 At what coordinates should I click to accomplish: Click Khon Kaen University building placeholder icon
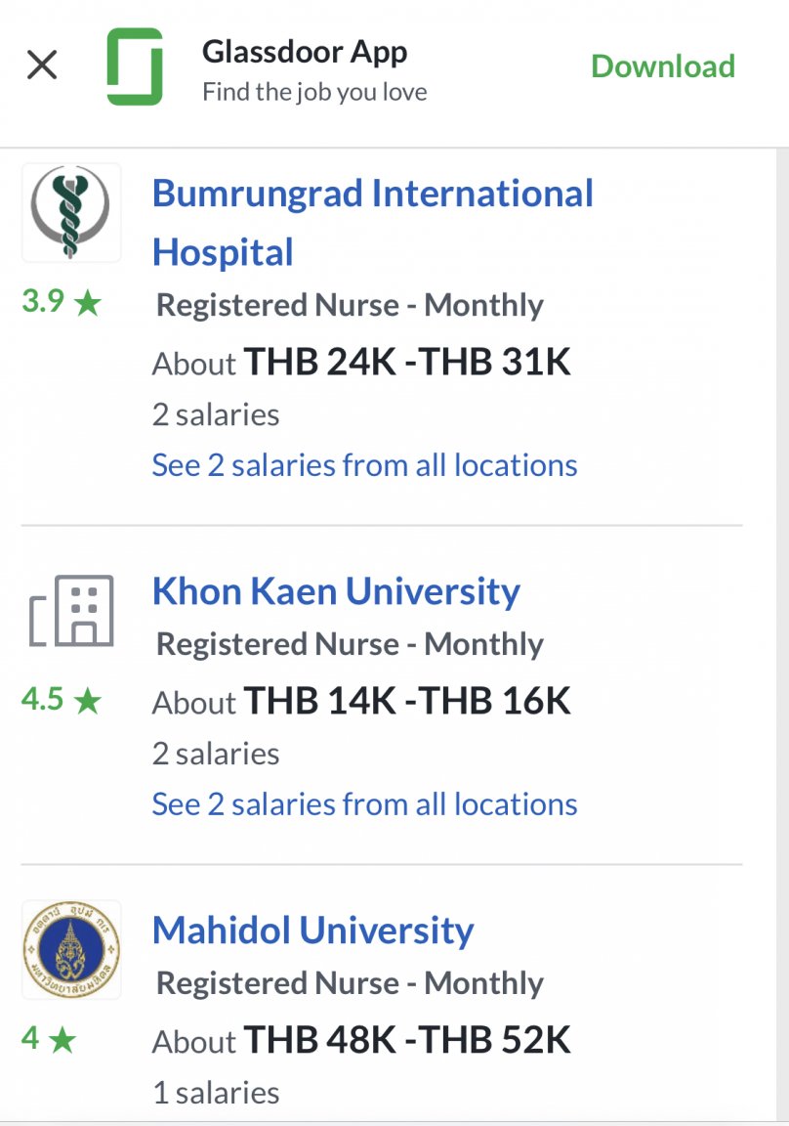click(x=71, y=610)
